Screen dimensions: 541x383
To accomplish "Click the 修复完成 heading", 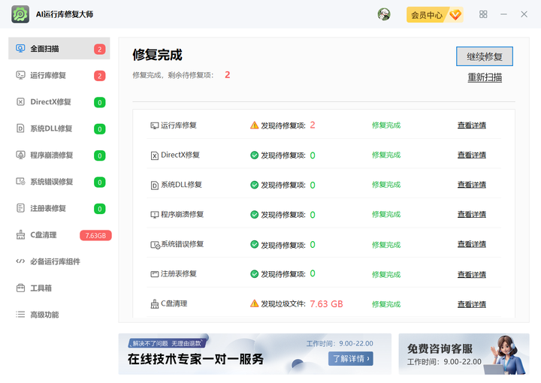I will coord(157,55).
